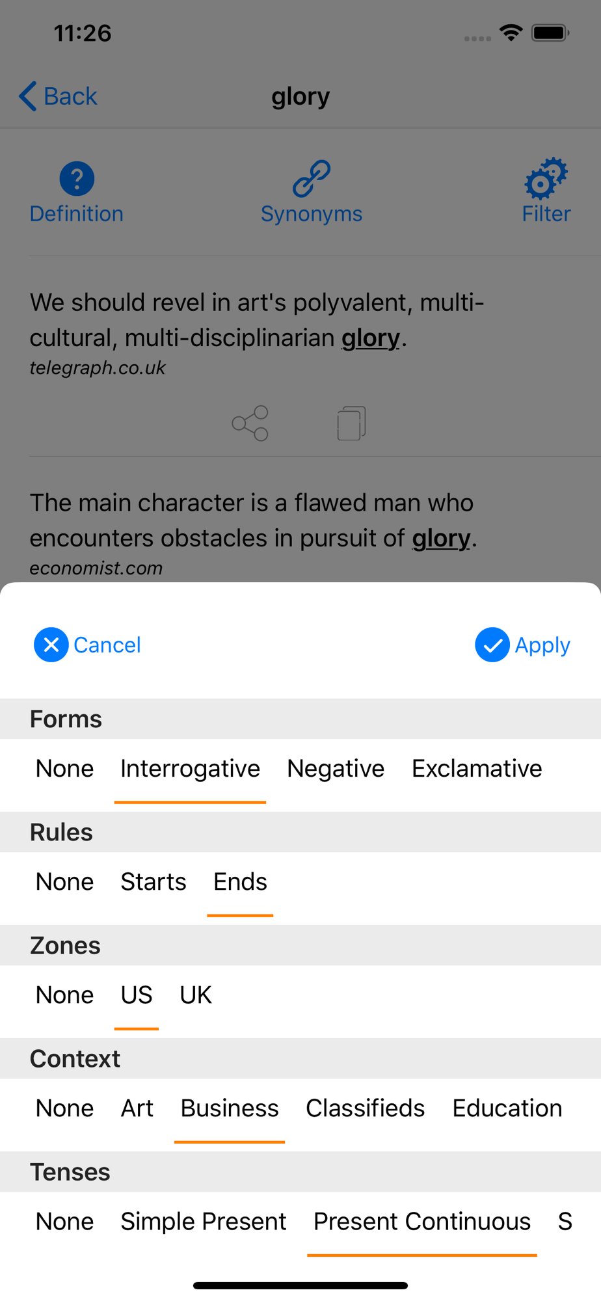Select Negative under Forms
The width and height of the screenshot is (601, 1301).
point(336,768)
